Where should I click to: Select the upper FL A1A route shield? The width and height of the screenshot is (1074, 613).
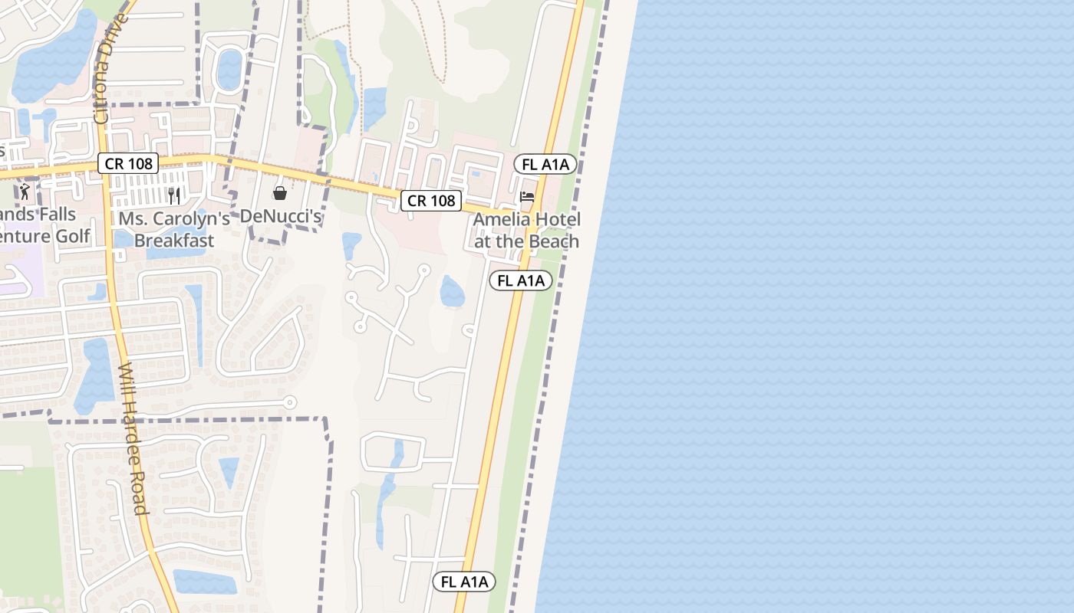(545, 164)
